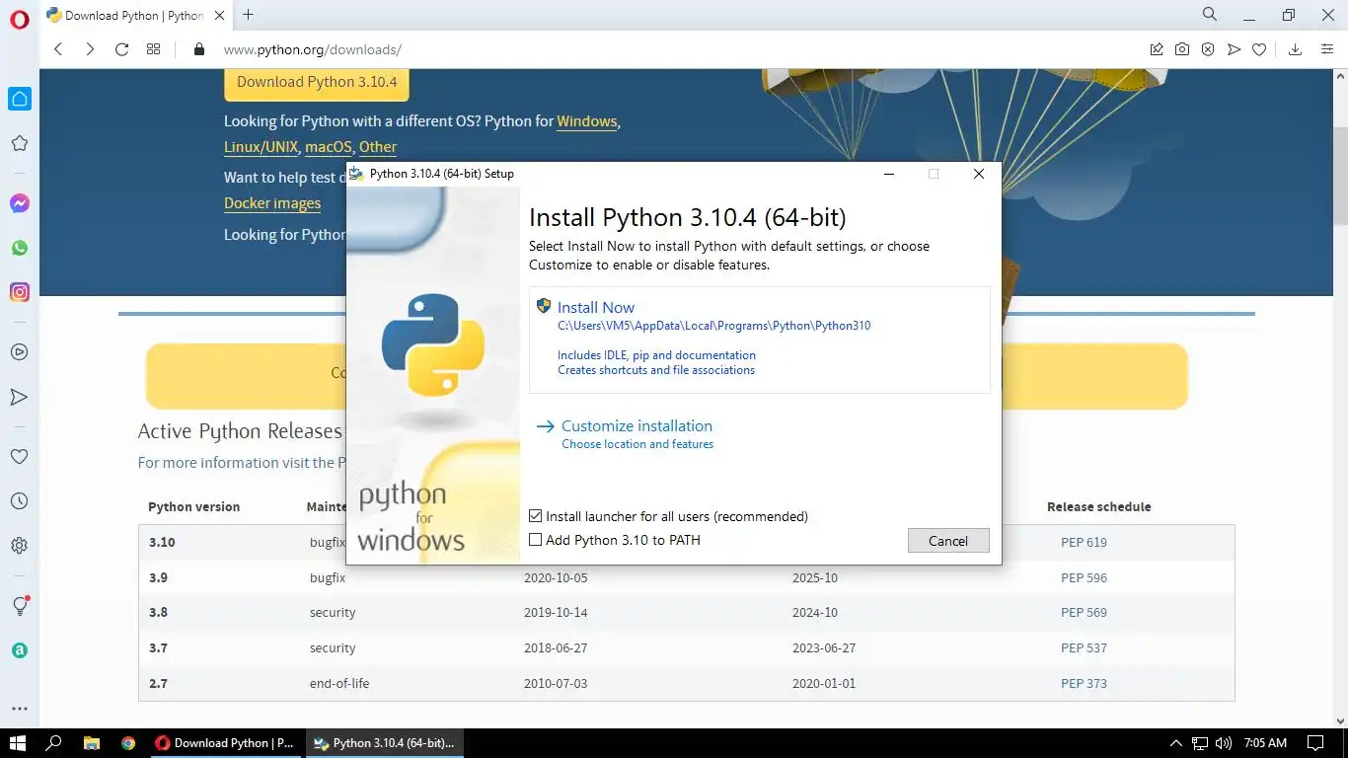Screen dimensions: 1348x758
Task: Go forward to next page
Action: tap(90, 49)
